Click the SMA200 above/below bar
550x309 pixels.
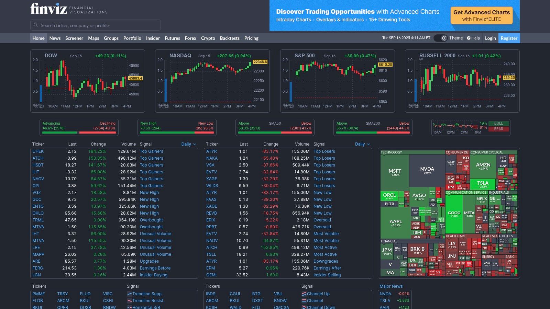pyautogui.click(x=373, y=132)
